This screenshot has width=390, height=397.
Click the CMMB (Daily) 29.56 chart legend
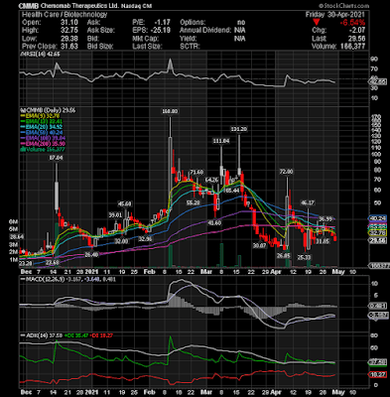[48, 110]
